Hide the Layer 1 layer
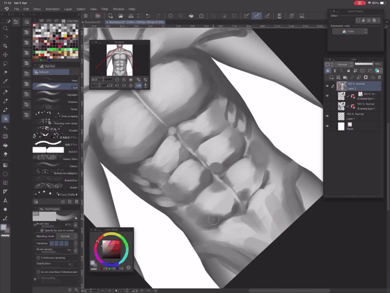This screenshot has height=293, width=390. coord(327,116)
